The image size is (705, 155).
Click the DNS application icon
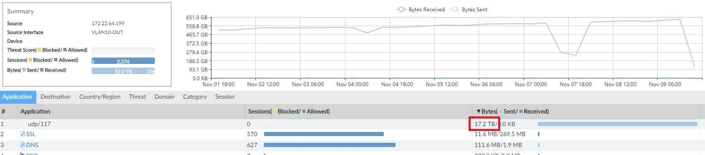[x=23, y=145]
